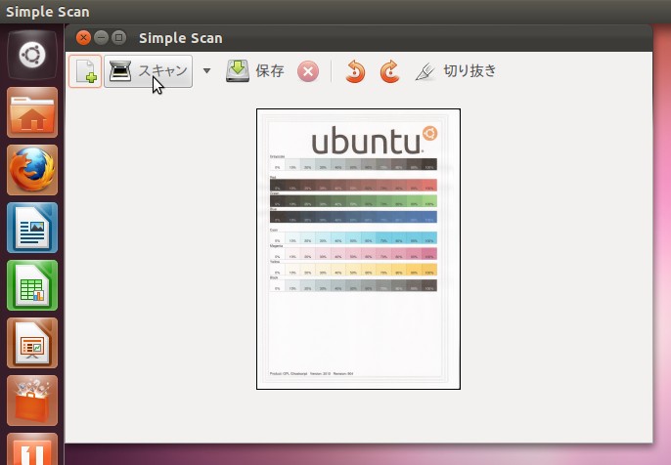671x465 pixels.
Task: Open the Ubuntu Dash home launcher
Action: tap(32, 55)
